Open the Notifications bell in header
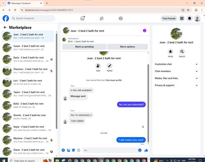This screenshot has height=162, width=205. point(189,18)
